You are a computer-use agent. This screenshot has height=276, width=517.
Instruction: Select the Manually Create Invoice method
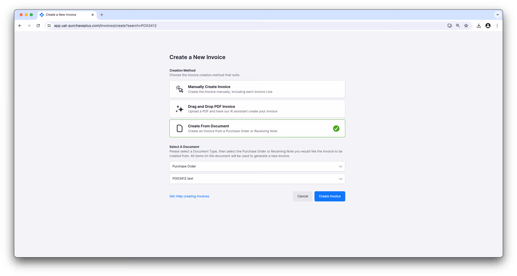click(257, 89)
